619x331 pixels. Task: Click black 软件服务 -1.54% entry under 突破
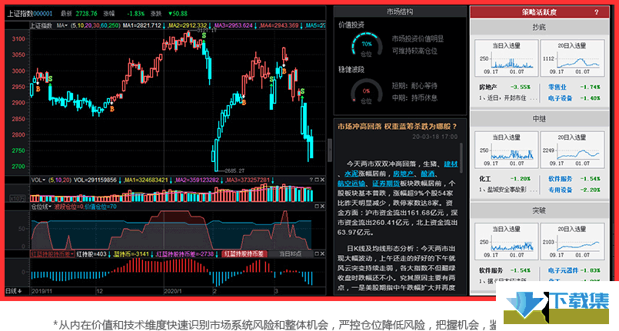point(505,270)
